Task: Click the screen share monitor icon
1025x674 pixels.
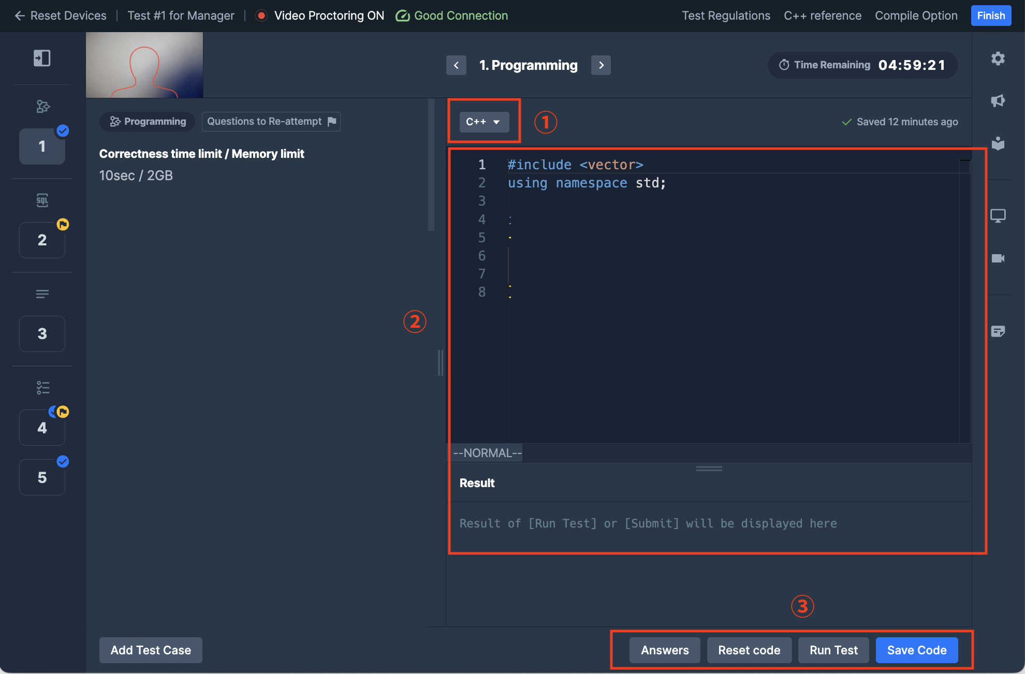Action: click(998, 215)
